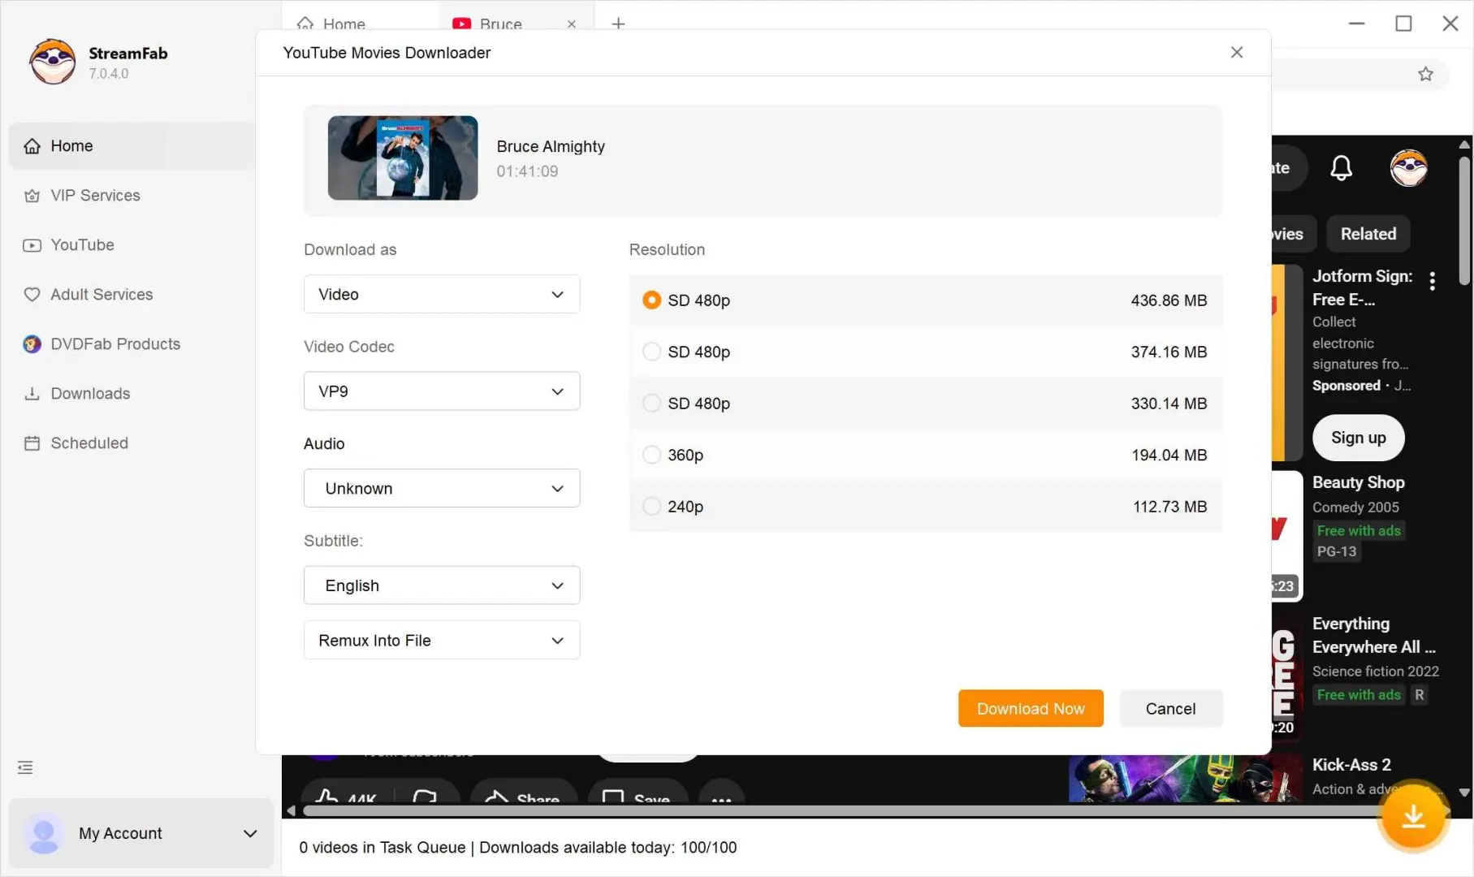Viewport: 1474px width, 877px height.
Task: Click the My Account avatar icon
Action: pyautogui.click(x=44, y=833)
